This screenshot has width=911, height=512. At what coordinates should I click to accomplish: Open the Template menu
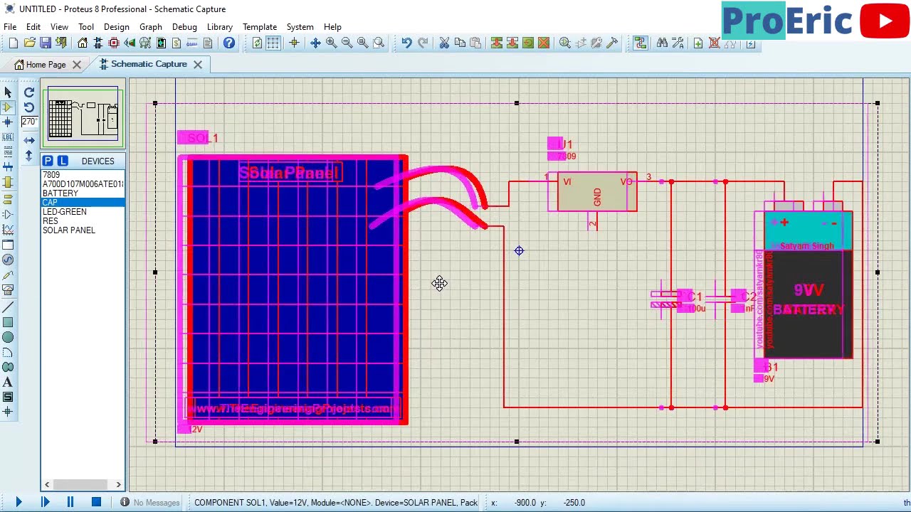(260, 26)
